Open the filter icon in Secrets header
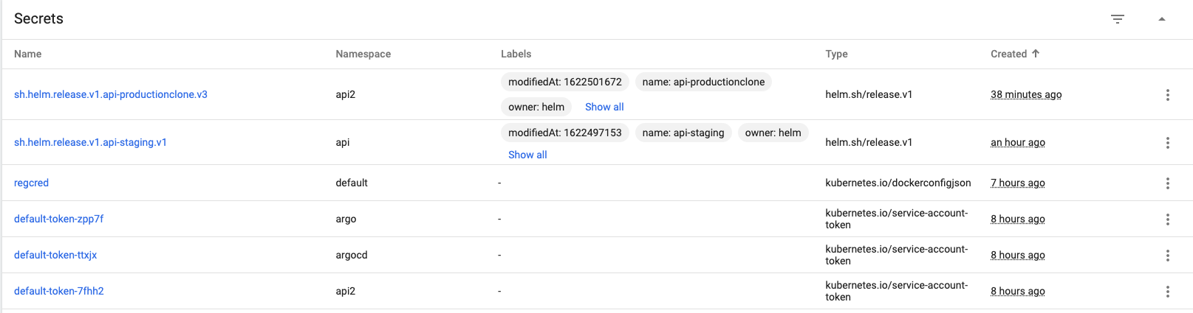The height and width of the screenshot is (313, 1193). click(x=1118, y=19)
